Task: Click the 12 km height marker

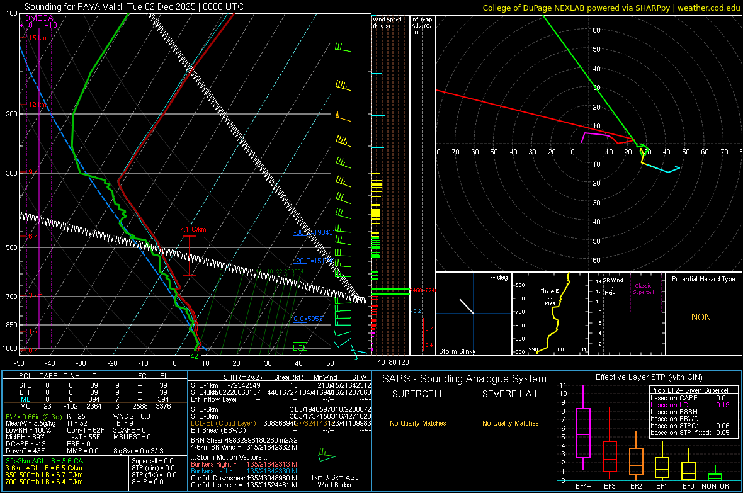Action: coord(37,105)
